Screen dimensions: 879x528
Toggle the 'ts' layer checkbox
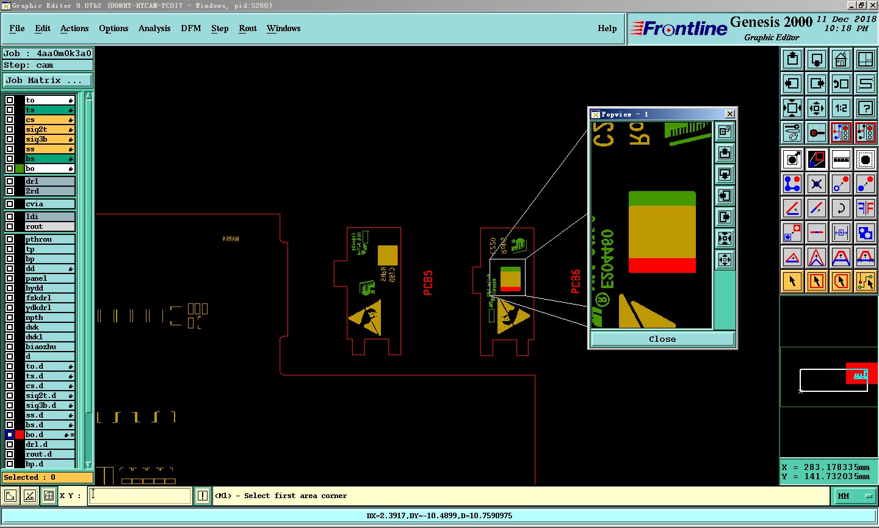pos(10,110)
